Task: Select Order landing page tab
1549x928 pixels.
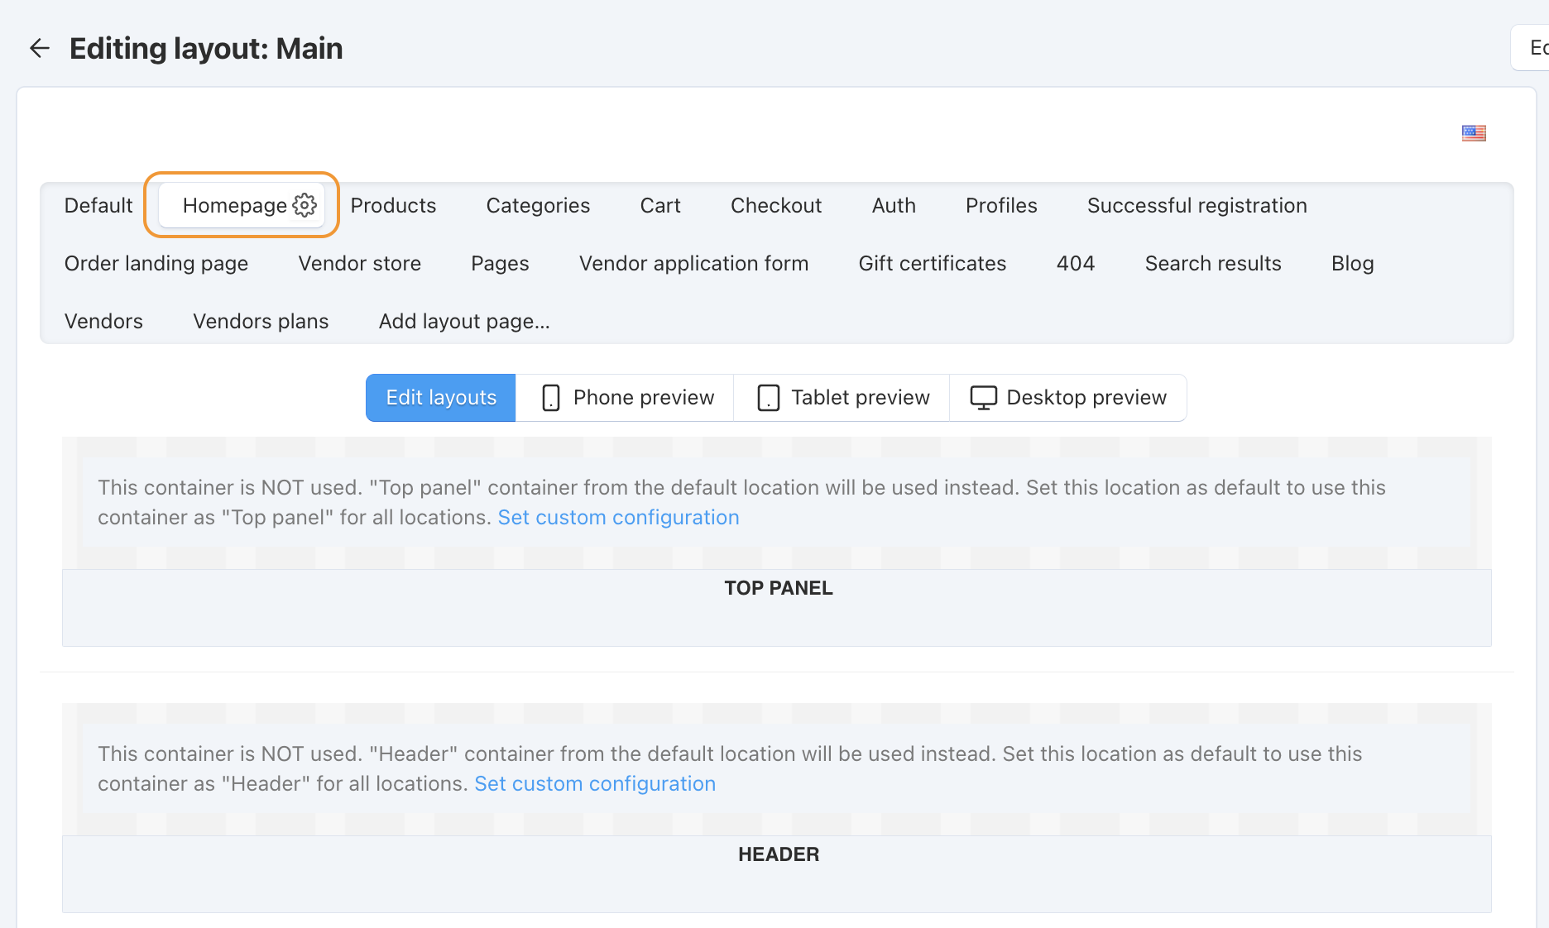Action: [156, 263]
